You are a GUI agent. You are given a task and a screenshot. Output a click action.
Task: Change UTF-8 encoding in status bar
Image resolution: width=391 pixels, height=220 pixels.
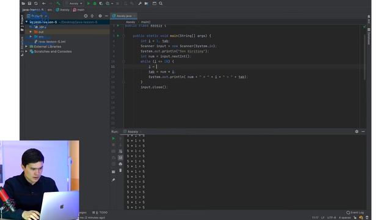coord(331,218)
